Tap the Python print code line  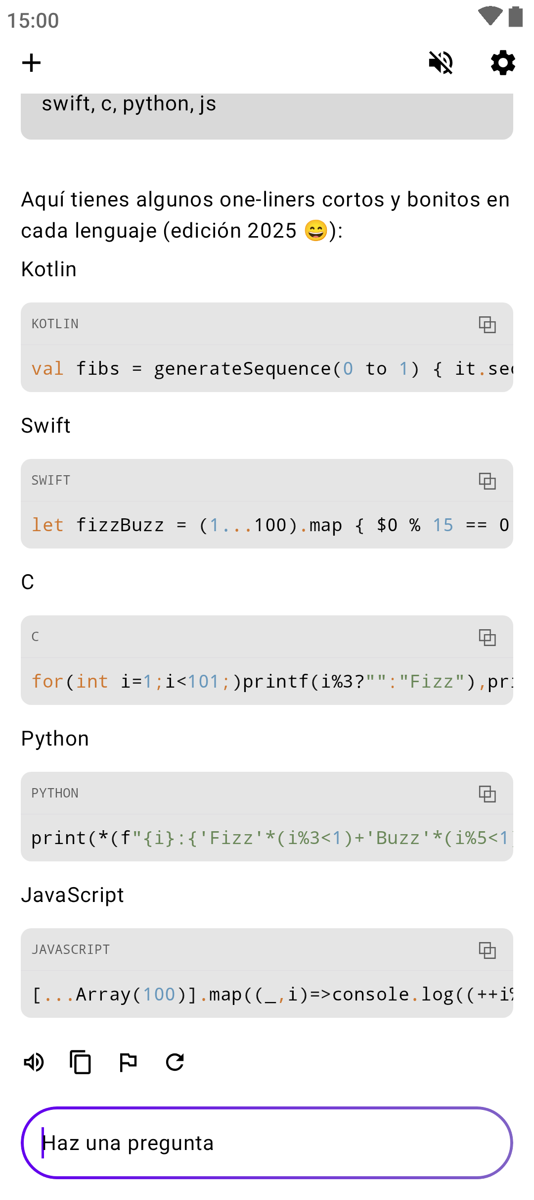coord(267,838)
